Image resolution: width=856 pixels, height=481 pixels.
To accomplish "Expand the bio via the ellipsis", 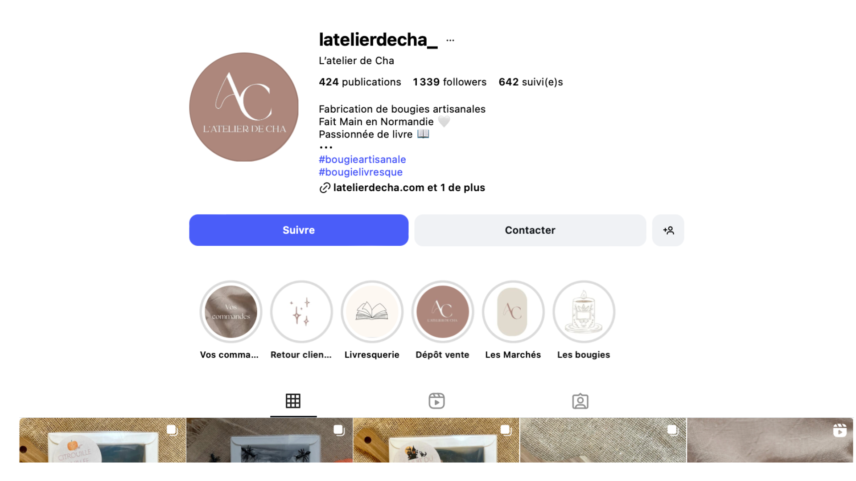I will (x=326, y=147).
